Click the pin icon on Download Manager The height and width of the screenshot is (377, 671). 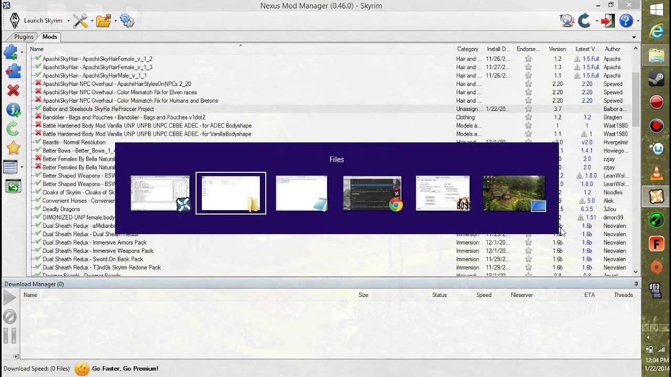[636, 284]
